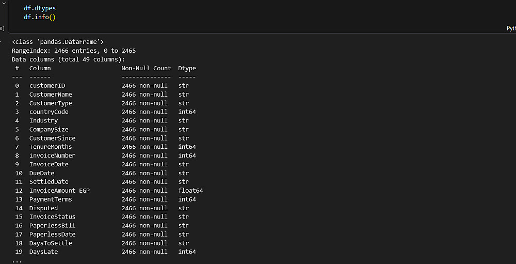Expand truncated output via the ellipsis

point(17,260)
